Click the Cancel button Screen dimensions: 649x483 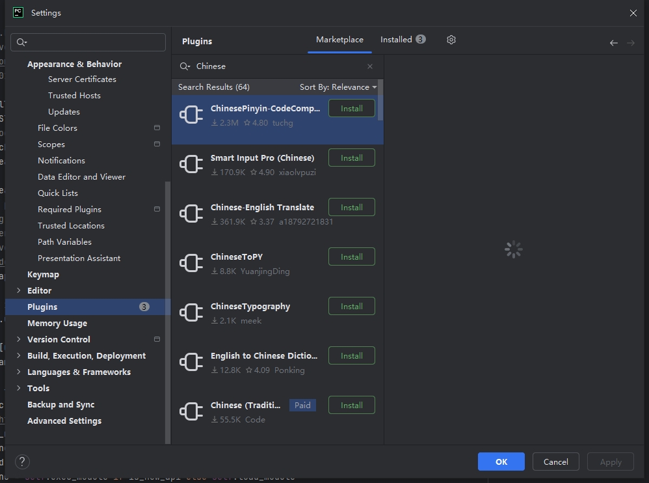tap(555, 462)
